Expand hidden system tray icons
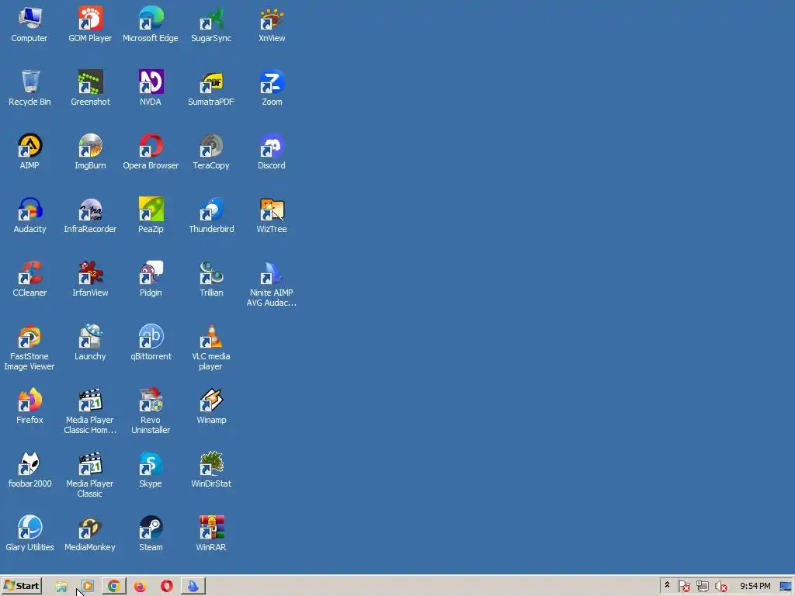This screenshot has height=596, width=795. click(x=667, y=586)
